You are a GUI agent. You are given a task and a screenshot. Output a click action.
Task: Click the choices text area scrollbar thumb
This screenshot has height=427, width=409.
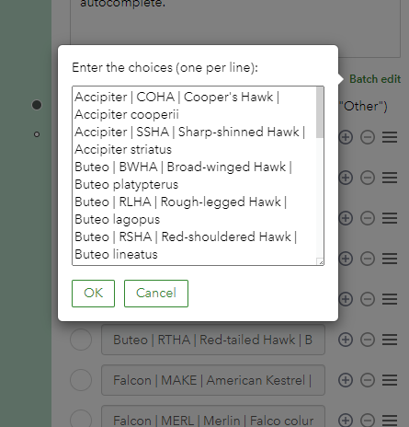(x=320, y=112)
